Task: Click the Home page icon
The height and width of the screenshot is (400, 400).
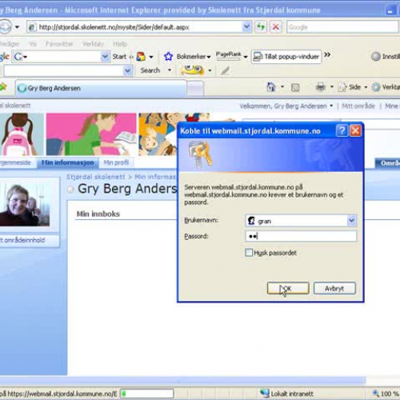Action: tap(271, 87)
